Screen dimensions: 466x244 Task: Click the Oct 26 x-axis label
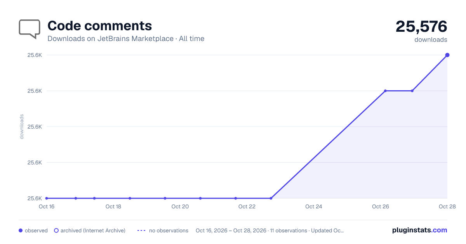(381, 206)
